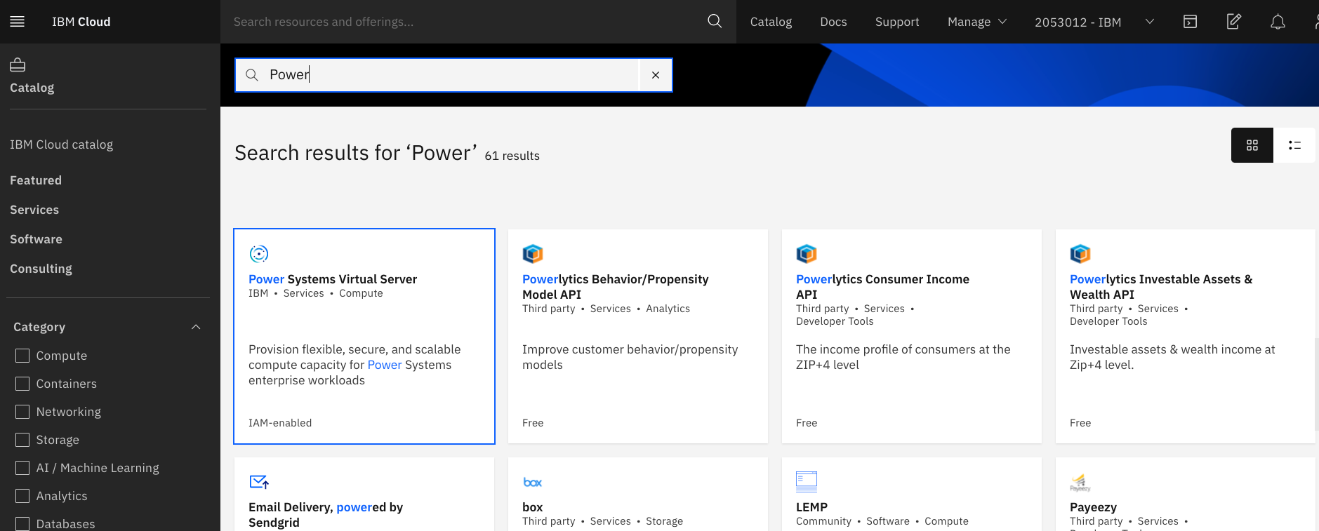This screenshot has height=531, width=1319.
Task: Click the IBM Cloud logo text
Action: click(81, 22)
